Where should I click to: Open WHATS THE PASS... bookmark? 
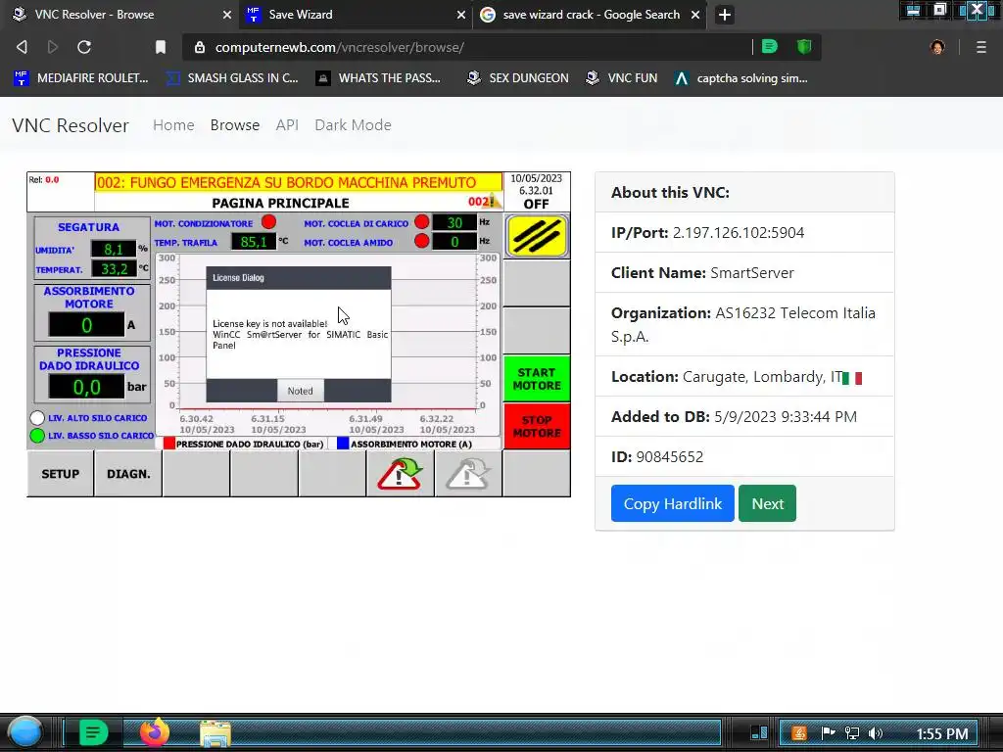(x=379, y=78)
